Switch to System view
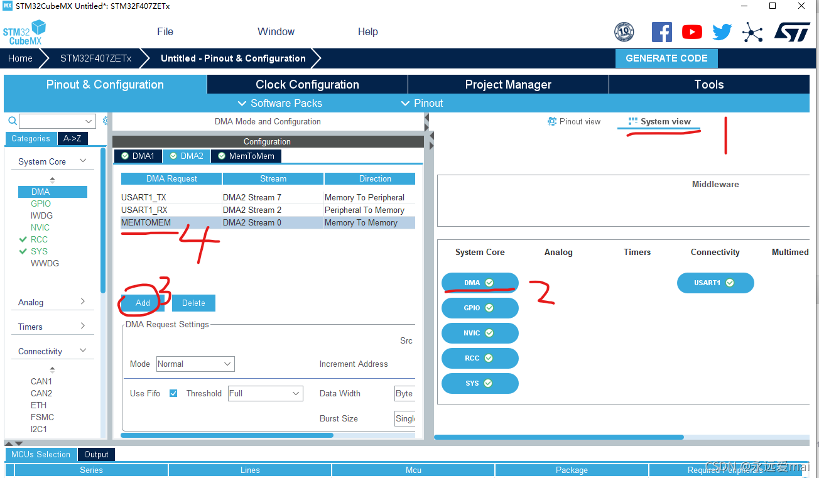 [x=659, y=121]
